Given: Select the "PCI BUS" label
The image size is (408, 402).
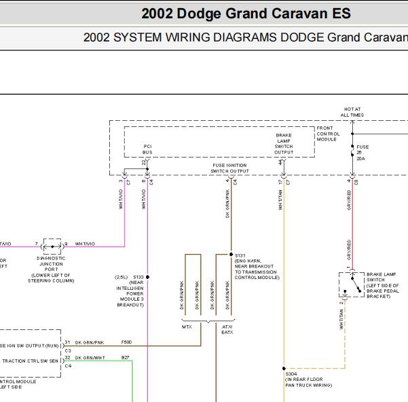Looking at the screenshot, I should coord(147,149).
